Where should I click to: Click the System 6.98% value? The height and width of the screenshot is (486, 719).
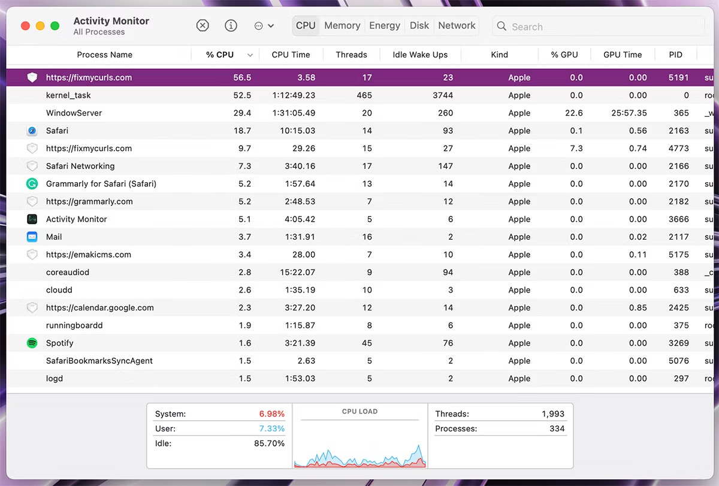click(x=272, y=414)
